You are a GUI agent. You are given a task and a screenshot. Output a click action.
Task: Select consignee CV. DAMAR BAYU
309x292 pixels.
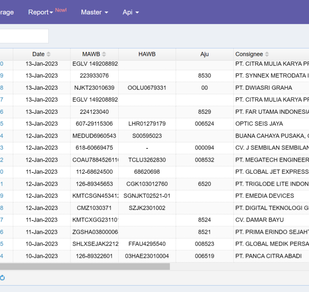point(260,220)
